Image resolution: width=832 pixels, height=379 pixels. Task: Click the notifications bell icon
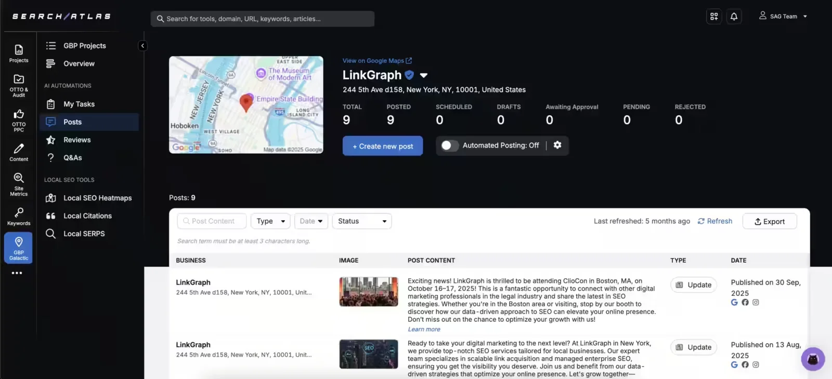tap(734, 17)
